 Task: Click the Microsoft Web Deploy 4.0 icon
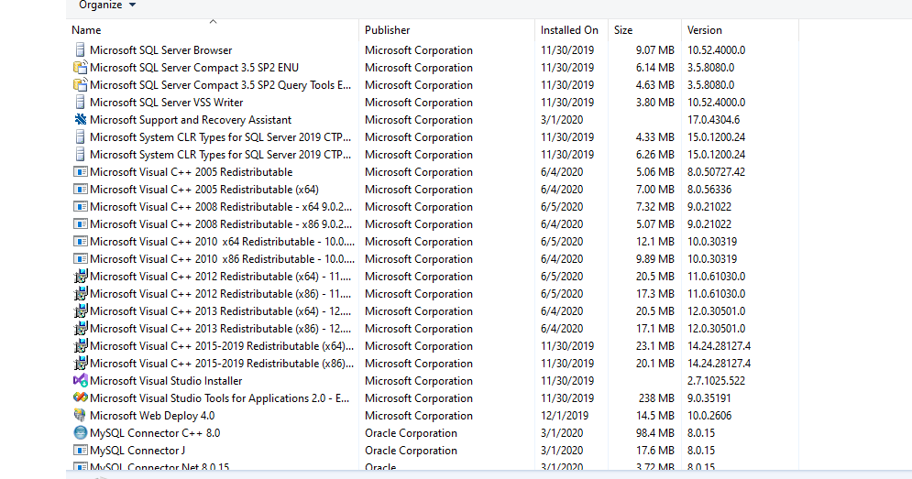click(81, 416)
